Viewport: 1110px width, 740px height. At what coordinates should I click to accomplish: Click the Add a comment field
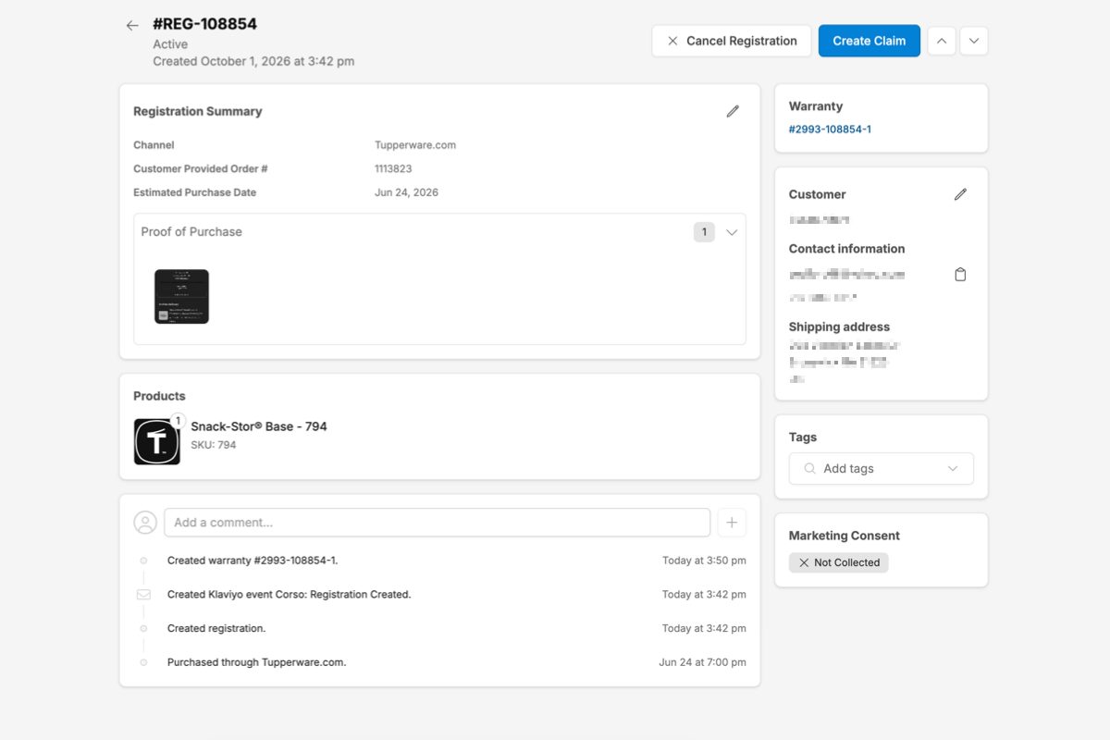[x=438, y=523]
